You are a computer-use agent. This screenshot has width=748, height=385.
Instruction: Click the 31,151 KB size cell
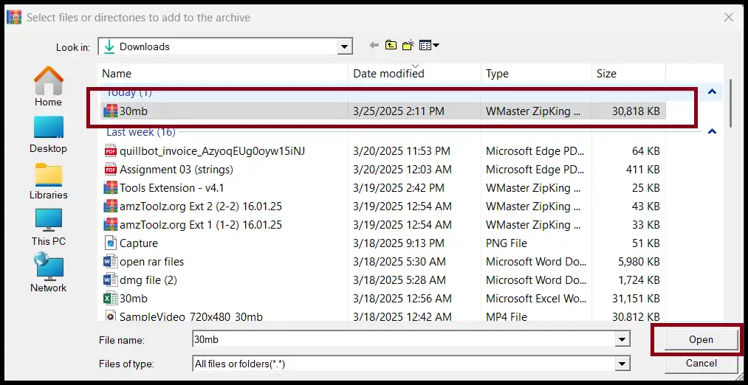(636, 298)
